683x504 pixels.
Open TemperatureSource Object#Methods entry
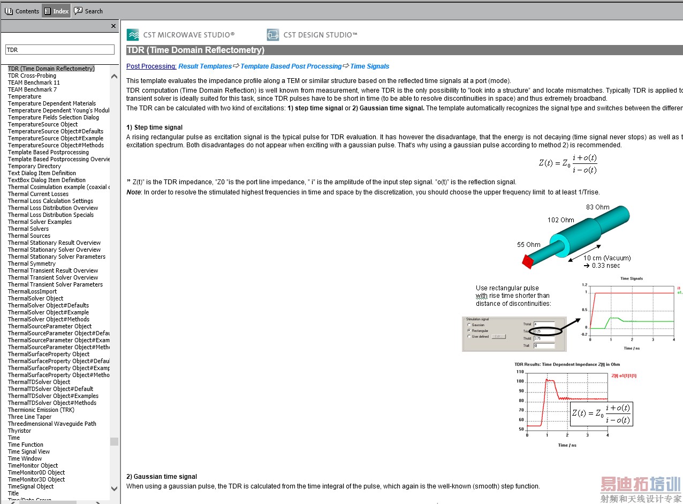tap(56, 145)
